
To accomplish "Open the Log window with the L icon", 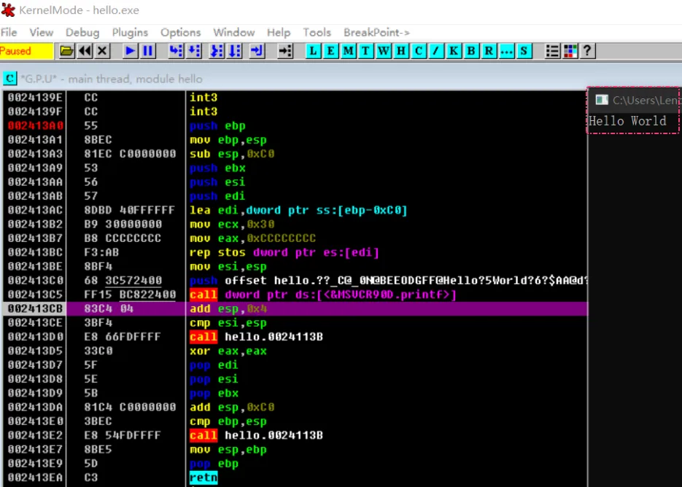I will pyautogui.click(x=313, y=51).
